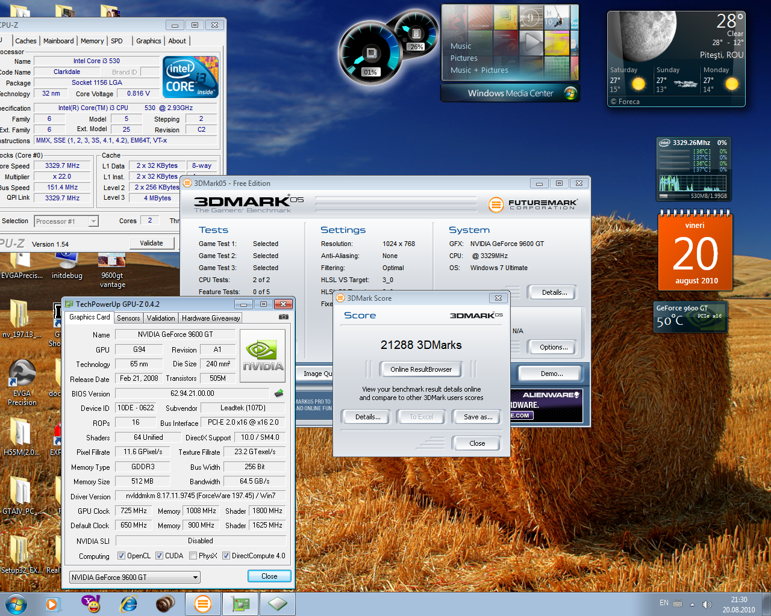Viewport: 771px width, 616px height.
Task: Click the GPU-Z screenshot camera icon
Action: point(284,317)
